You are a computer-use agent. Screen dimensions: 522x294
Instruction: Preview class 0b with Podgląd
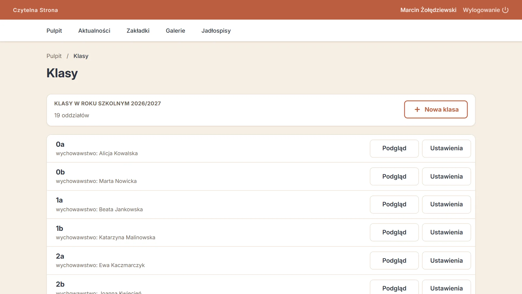point(394,176)
